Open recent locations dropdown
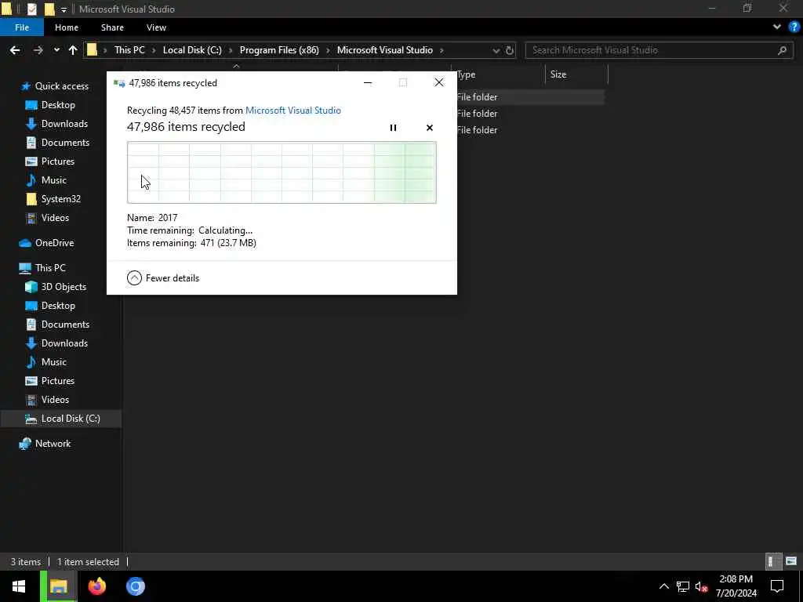The height and width of the screenshot is (602, 803). 56,50
